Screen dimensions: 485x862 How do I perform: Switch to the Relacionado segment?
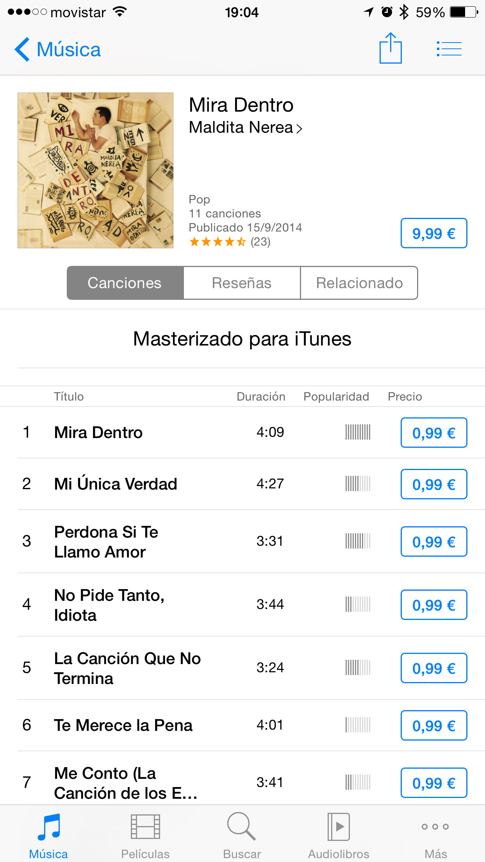click(359, 283)
